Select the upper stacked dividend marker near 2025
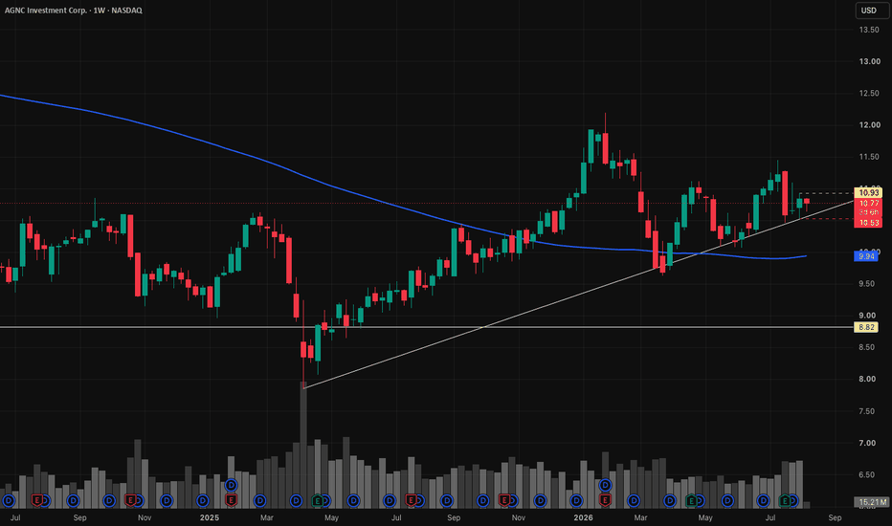The height and width of the screenshot is (526, 892). pos(231,485)
